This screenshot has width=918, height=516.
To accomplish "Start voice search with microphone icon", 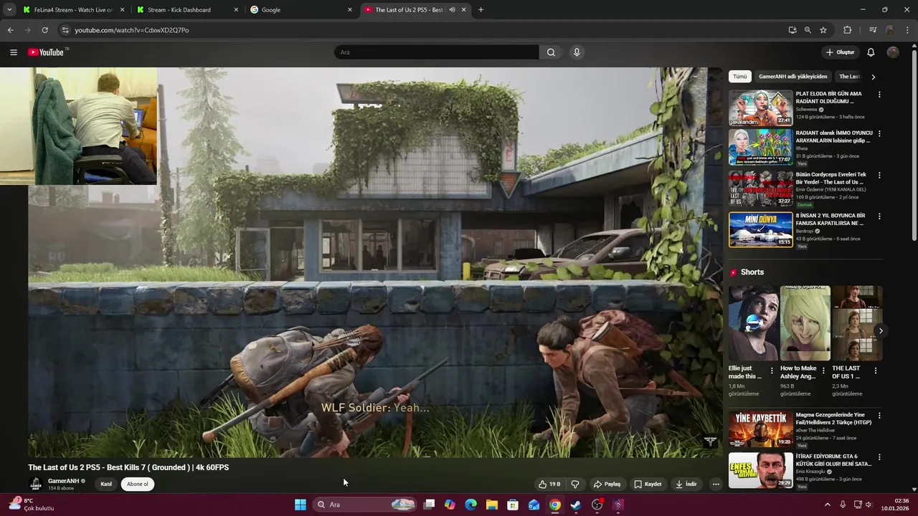I will [x=576, y=52].
